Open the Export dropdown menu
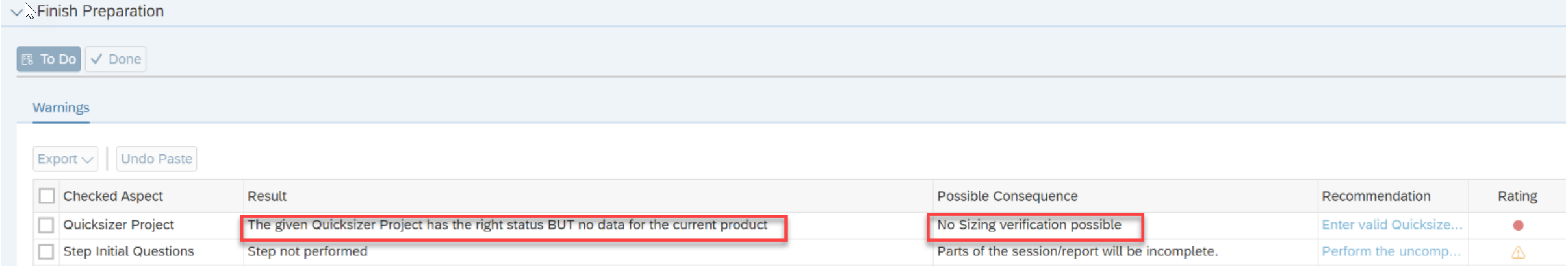The width and height of the screenshot is (1566, 267). pyautogui.click(x=65, y=159)
